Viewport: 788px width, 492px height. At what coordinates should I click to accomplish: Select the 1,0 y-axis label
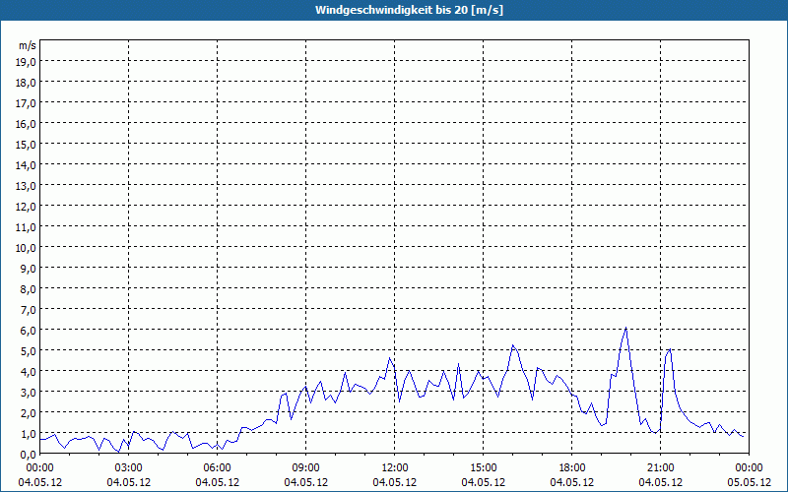29,434
